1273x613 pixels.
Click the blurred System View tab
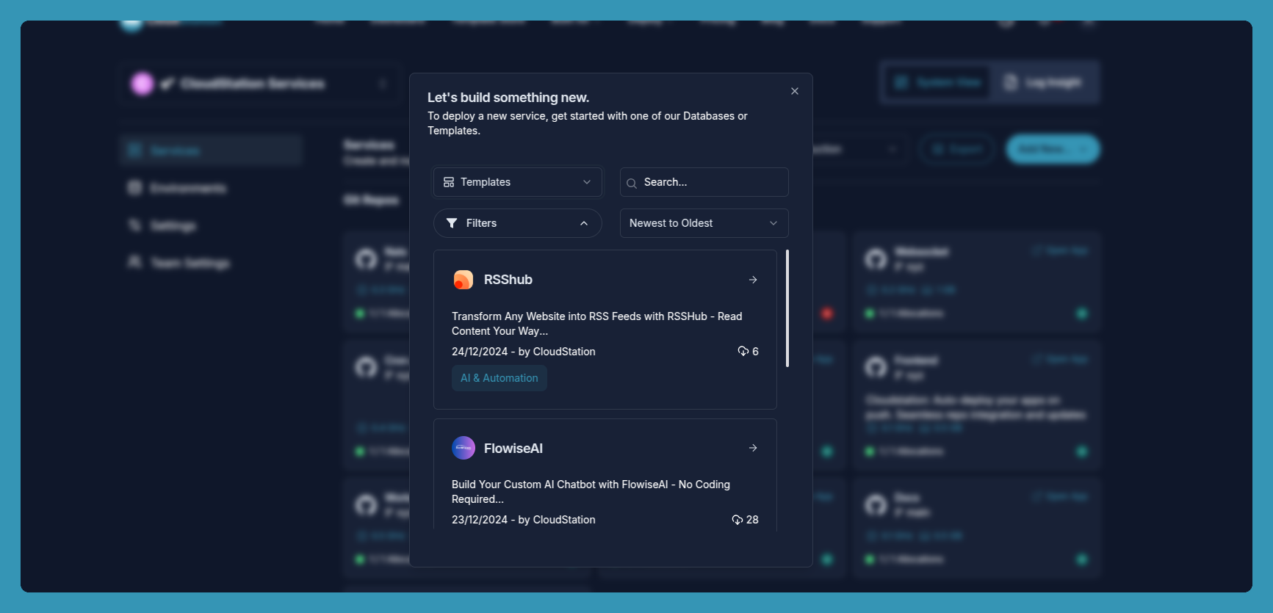click(938, 82)
